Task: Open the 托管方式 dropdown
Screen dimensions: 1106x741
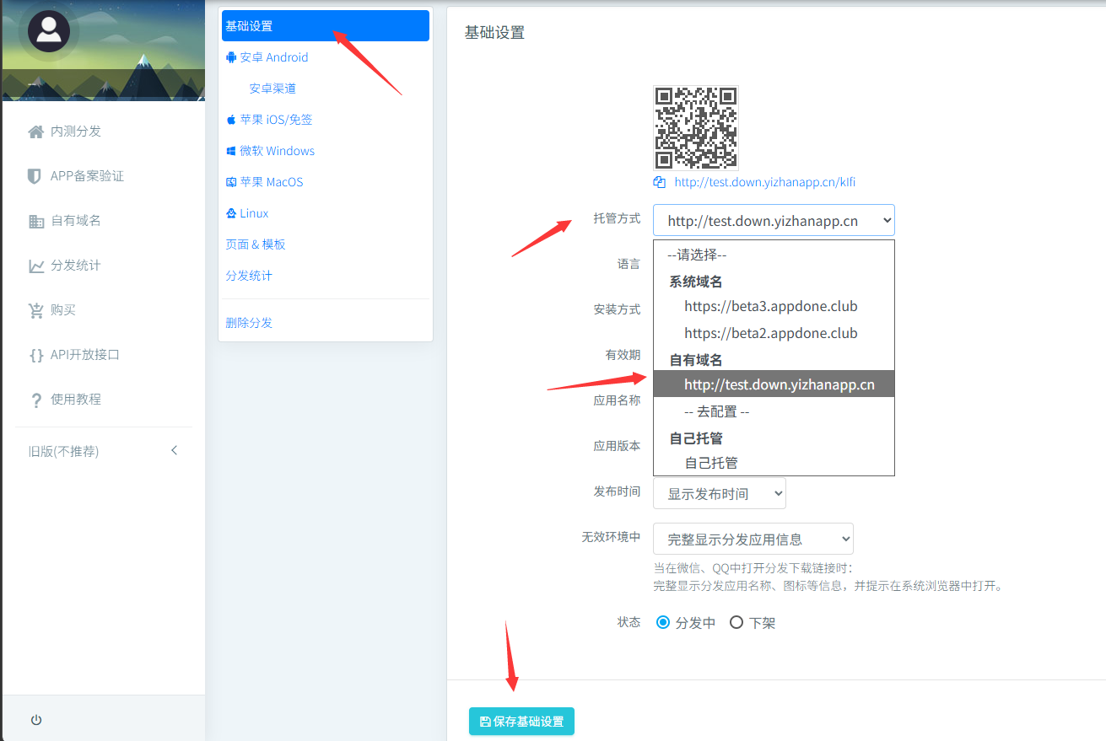Action: point(774,220)
